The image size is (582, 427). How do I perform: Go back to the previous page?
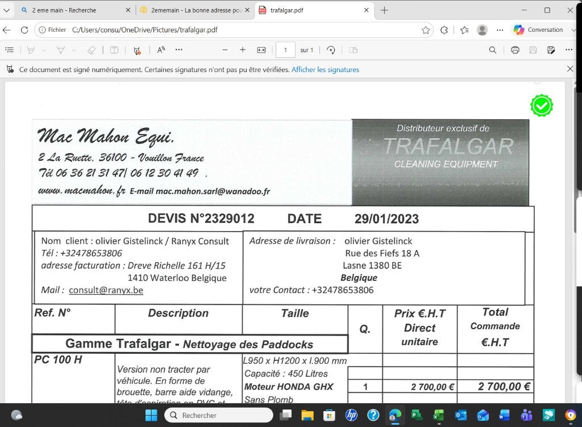tap(7, 30)
